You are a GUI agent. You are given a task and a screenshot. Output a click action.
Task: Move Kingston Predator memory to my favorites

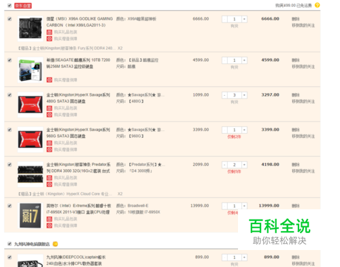tap(303, 171)
